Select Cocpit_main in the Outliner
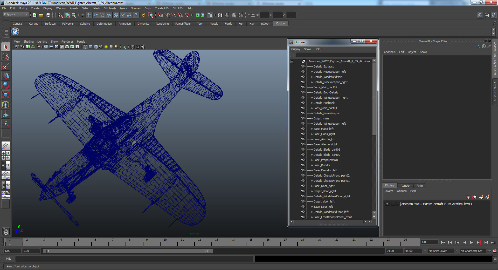The height and width of the screenshot is (270, 498). coord(321,118)
